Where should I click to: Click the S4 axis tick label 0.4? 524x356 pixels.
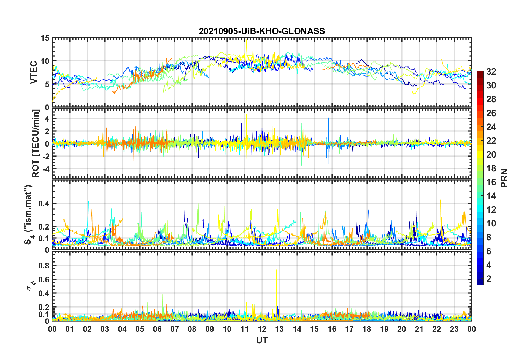point(44,204)
